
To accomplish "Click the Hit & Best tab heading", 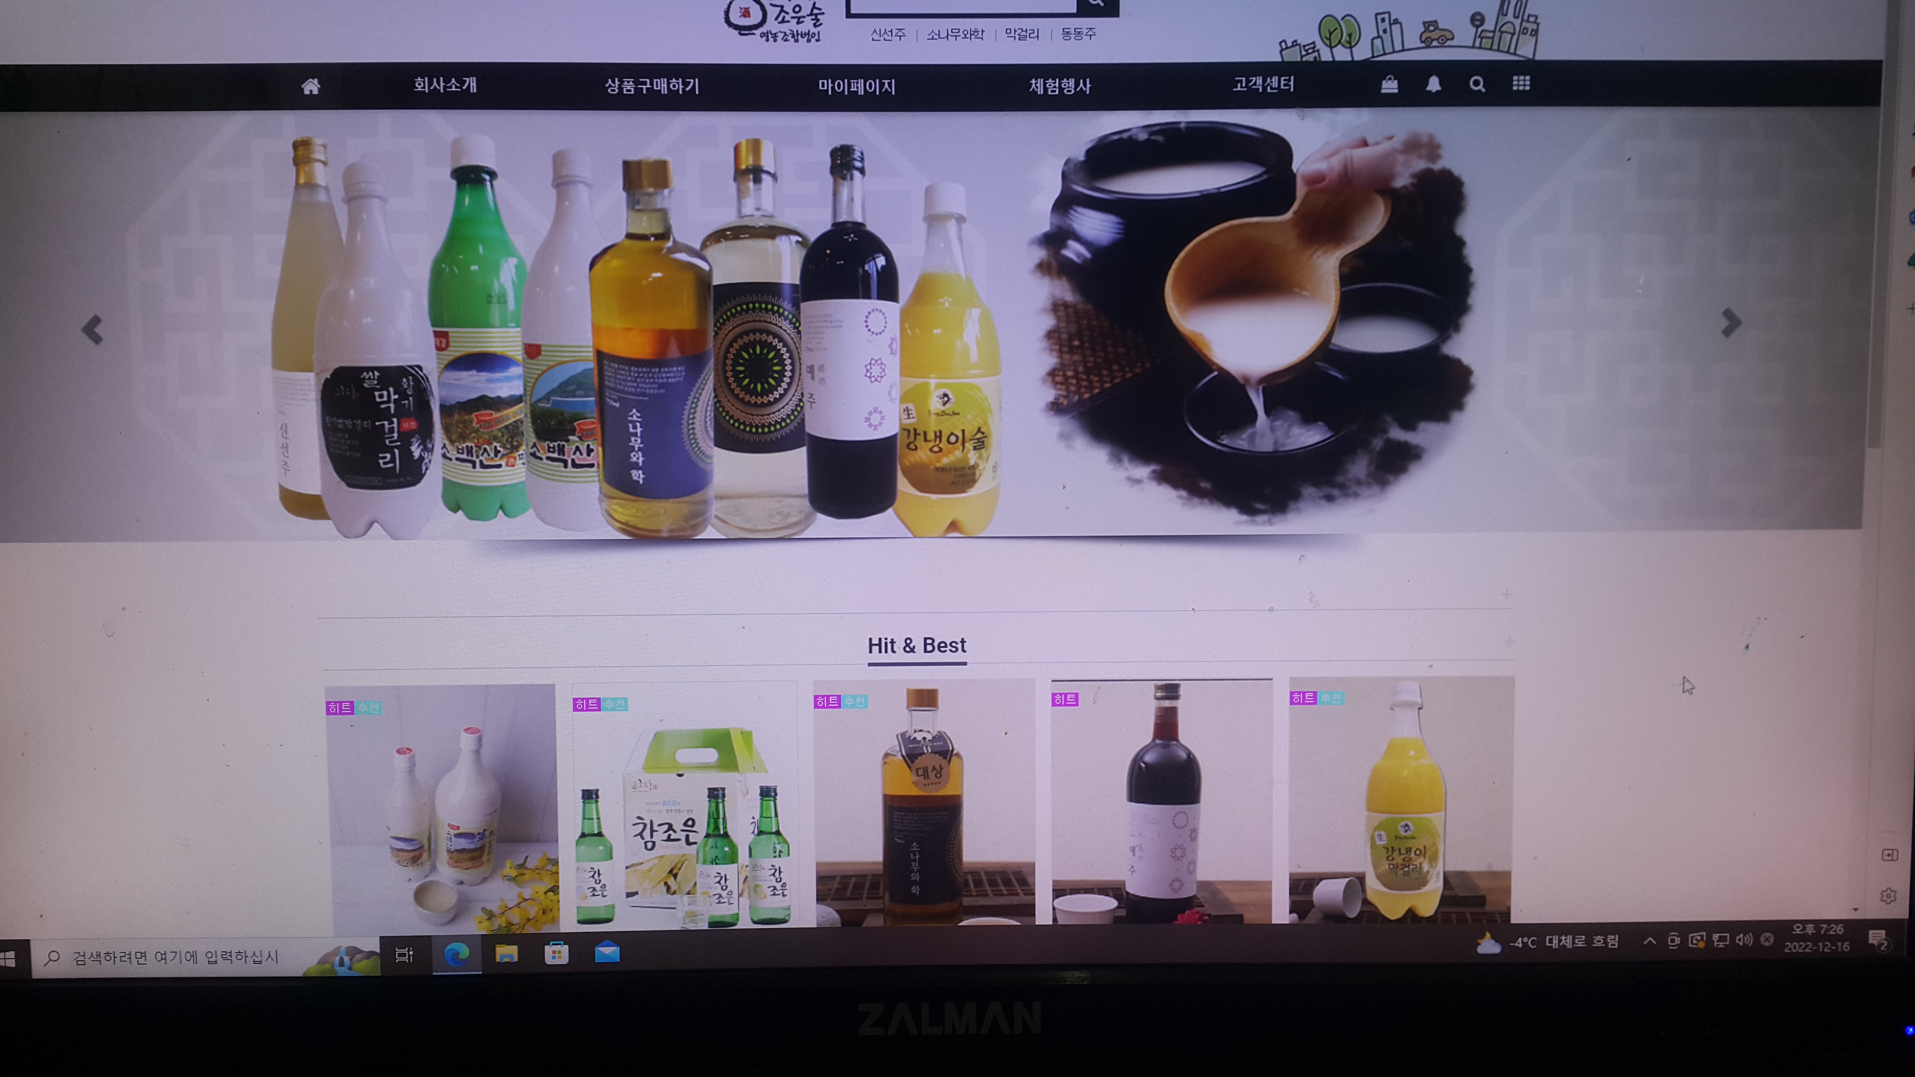I will coord(917,645).
